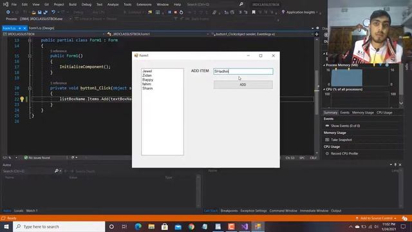Select the Memory Usage diagnostics tab
The image size is (412, 232).
coord(363,113)
